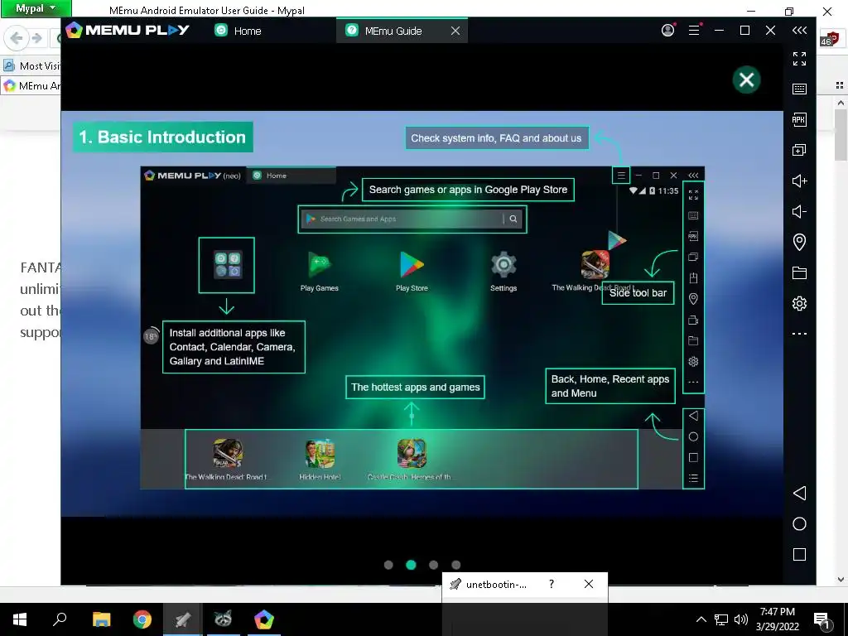Show more sidebar tools via three dots
Image resolution: width=848 pixels, height=636 pixels.
799,334
